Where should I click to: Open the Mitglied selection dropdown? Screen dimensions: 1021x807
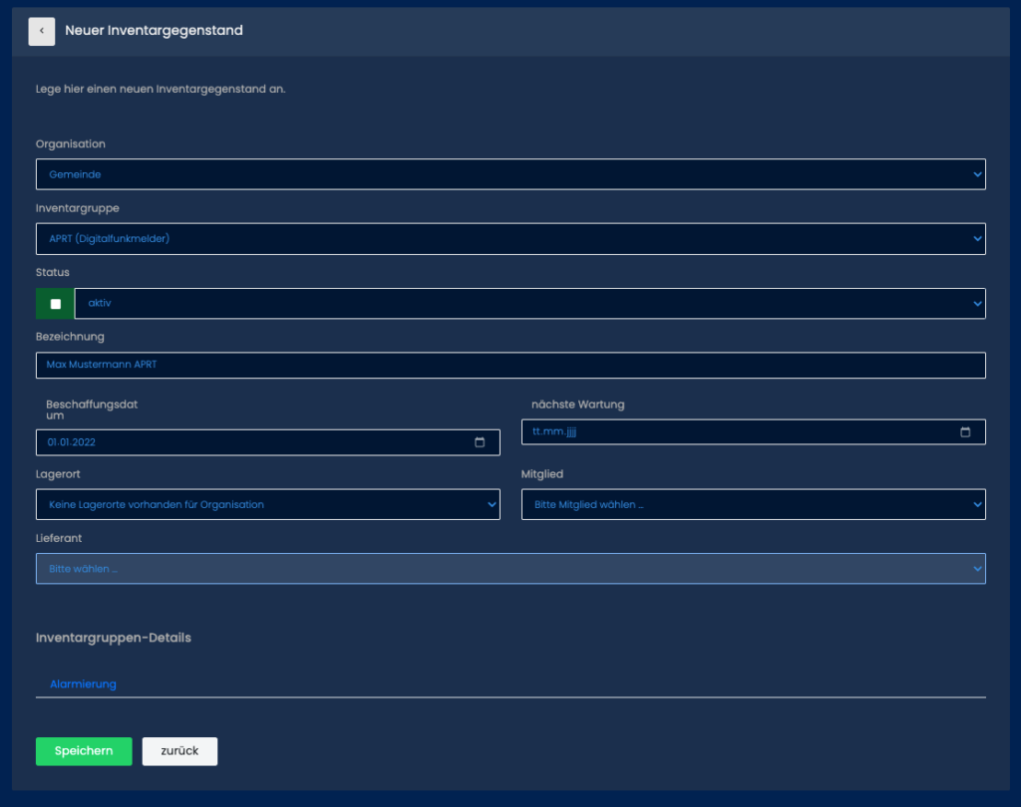click(753, 505)
